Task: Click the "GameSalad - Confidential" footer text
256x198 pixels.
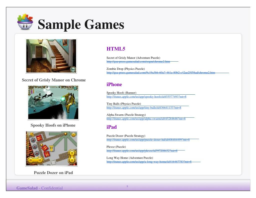Action: [39, 188]
